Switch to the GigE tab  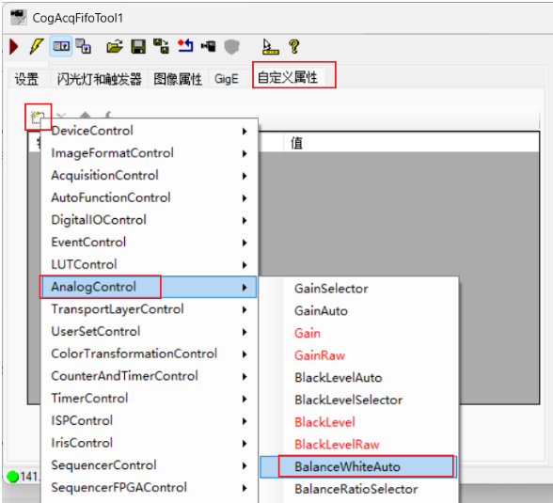coord(227,79)
